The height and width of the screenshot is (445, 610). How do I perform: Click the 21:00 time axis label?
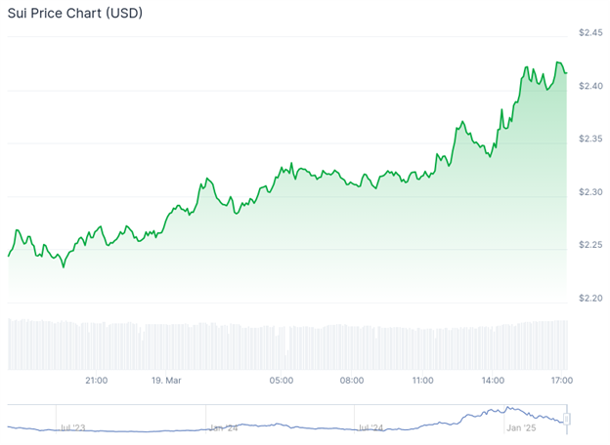coord(96,380)
